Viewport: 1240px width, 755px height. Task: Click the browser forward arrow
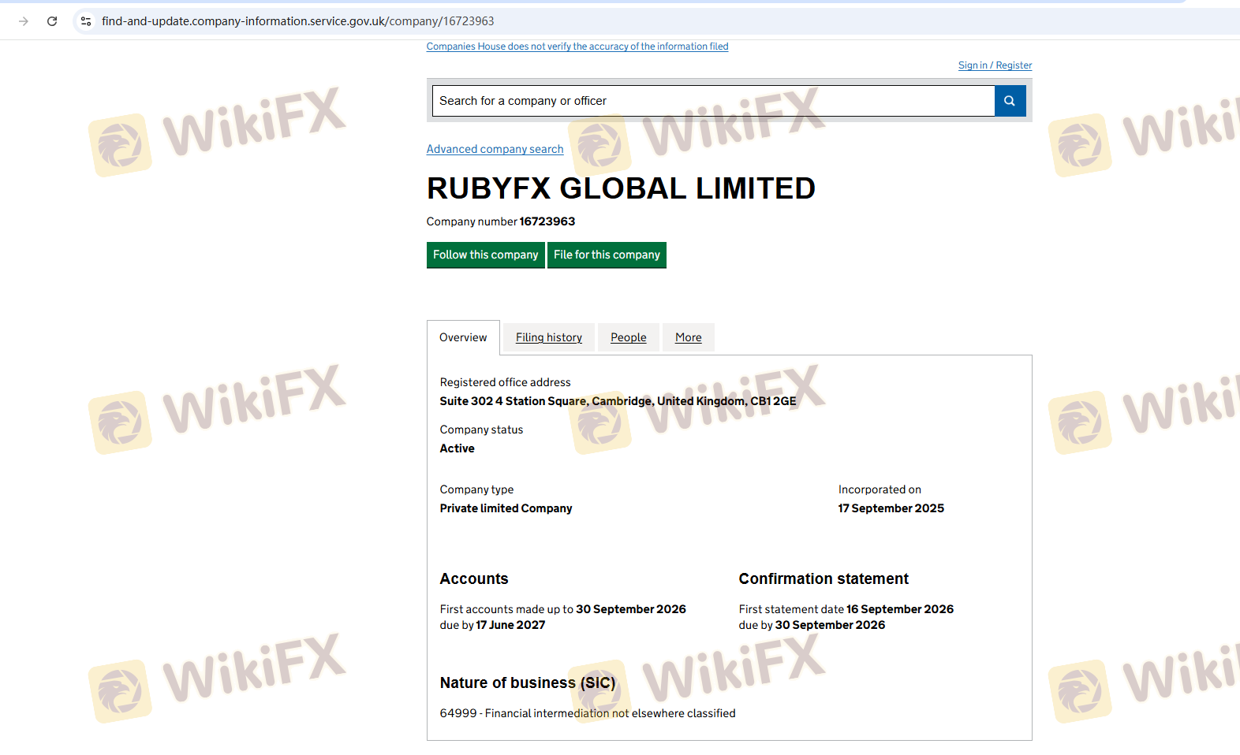[x=24, y=21]
